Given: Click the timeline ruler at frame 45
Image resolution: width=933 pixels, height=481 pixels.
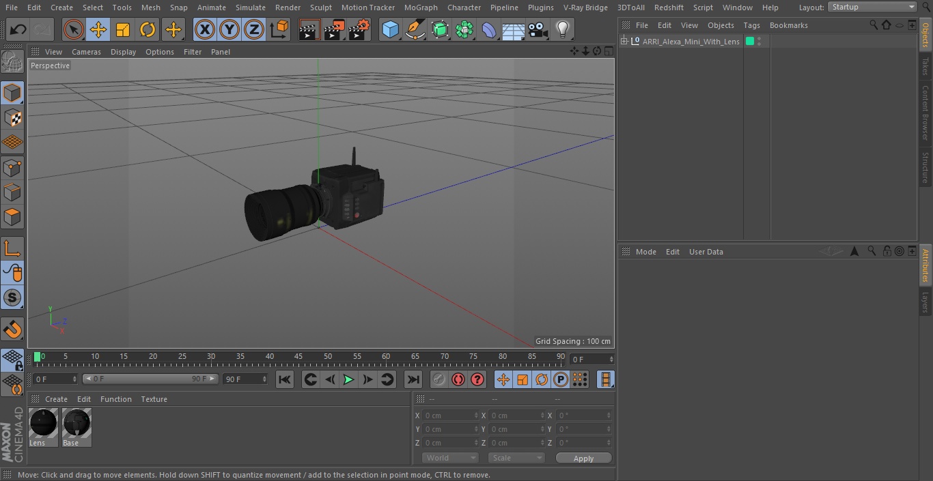Looking at the screenshot, I should pos(299,358).
